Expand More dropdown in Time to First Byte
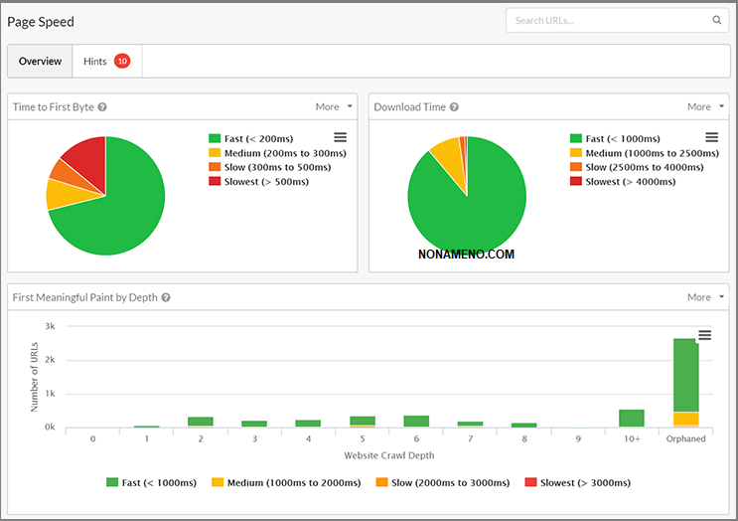Screen dimensions: 738x521 pos(334,107)
